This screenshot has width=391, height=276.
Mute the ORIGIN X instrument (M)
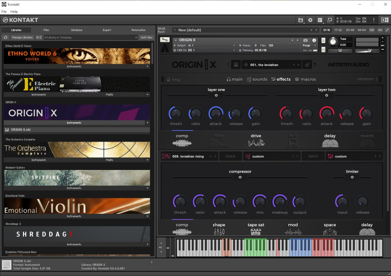[x=323, y=49]
